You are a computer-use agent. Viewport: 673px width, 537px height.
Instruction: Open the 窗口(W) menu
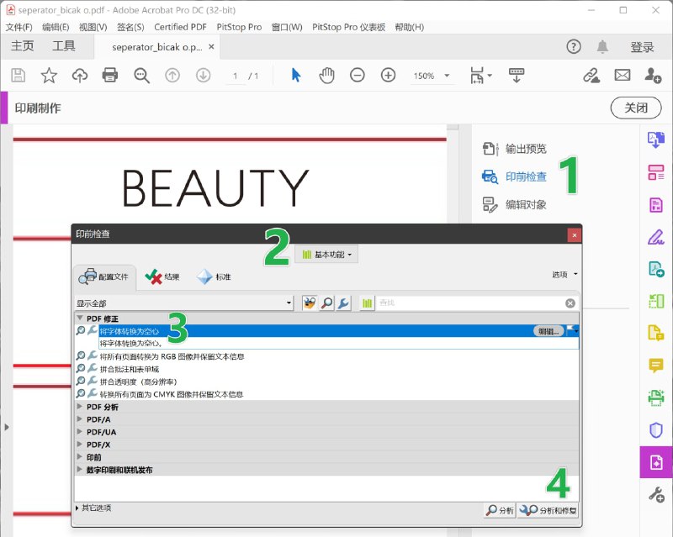(286, 27)
